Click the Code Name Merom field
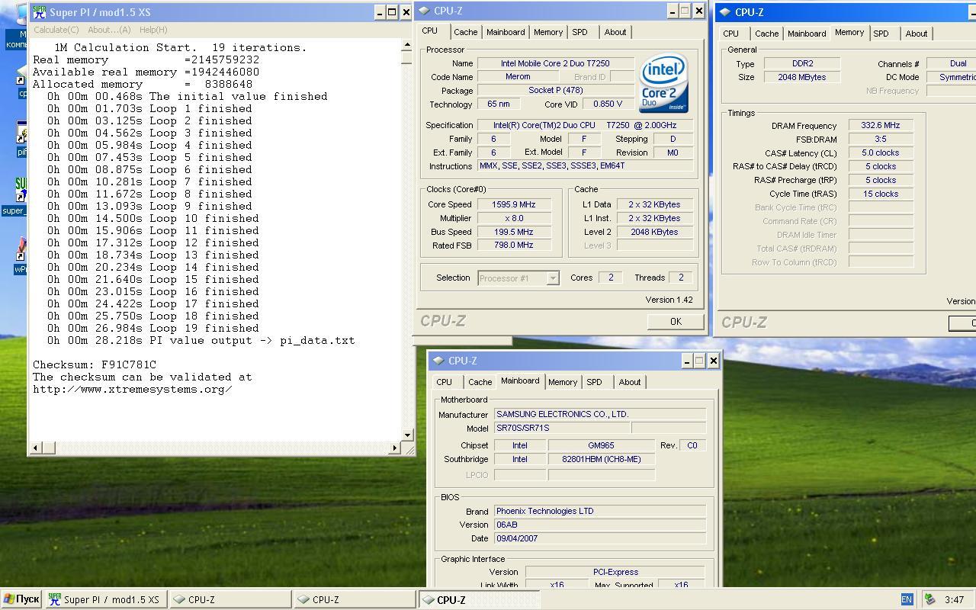The height and width of the screenshot is (610, 976). pos(518,77)
